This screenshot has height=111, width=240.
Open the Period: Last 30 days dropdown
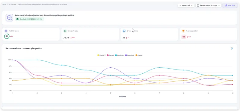point(208,5)
